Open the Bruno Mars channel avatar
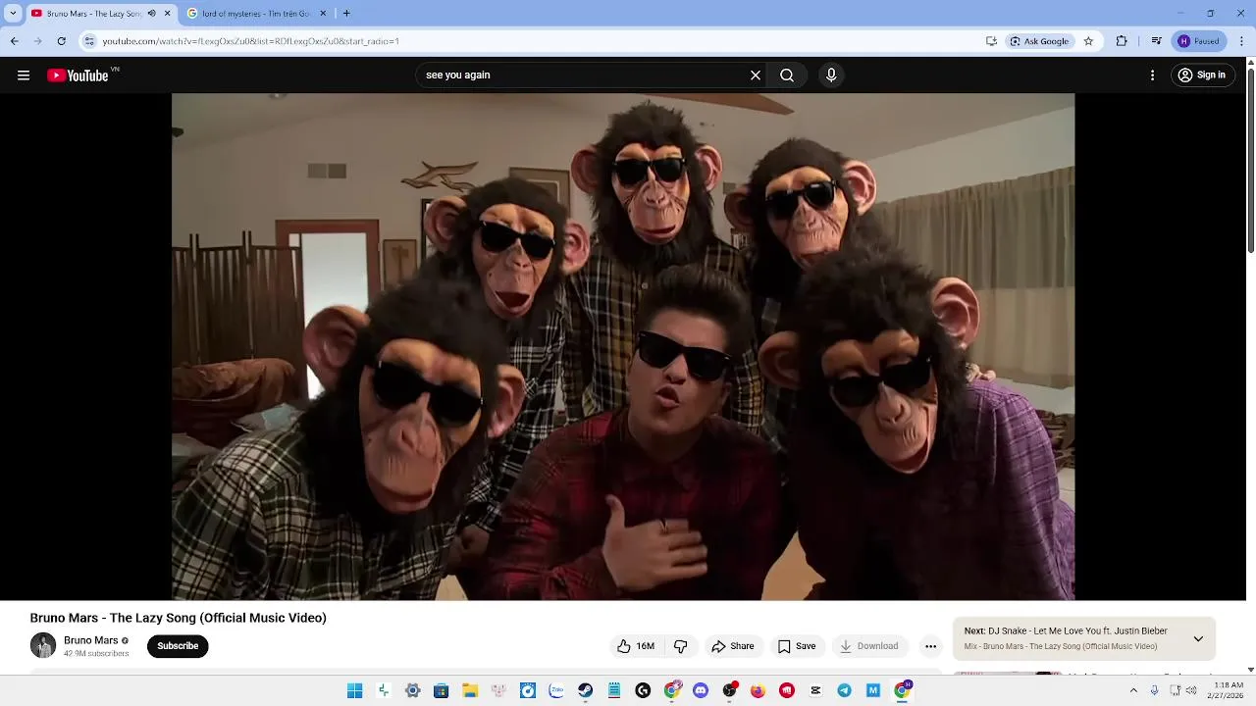Image resolution: width=1256 pixels, height=706 pixels. (x=43, y=645)
